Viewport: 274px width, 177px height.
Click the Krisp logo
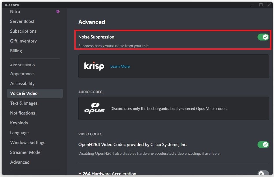pyautogui.click(x=94, y=66)
